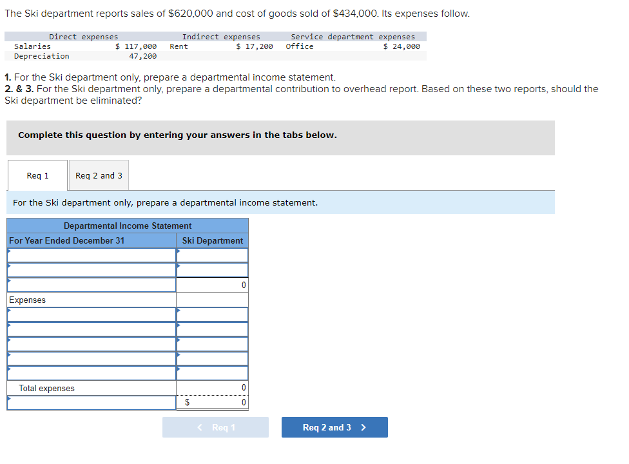This screenshot has width=629, height=464.
Task: Open first expense label dropdown below Expenses
Action: 92,314
